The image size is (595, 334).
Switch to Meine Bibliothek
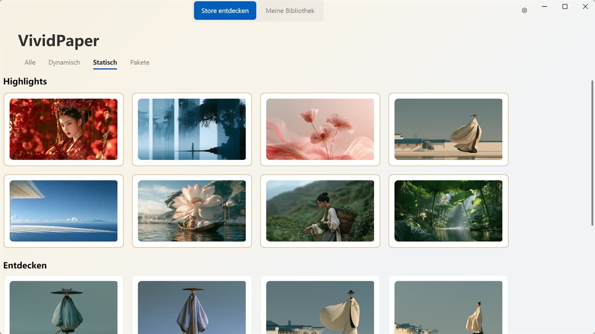click(x=290, y=11)
